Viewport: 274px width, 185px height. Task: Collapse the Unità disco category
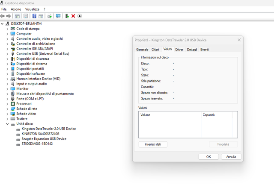click(x=7, y=124)
